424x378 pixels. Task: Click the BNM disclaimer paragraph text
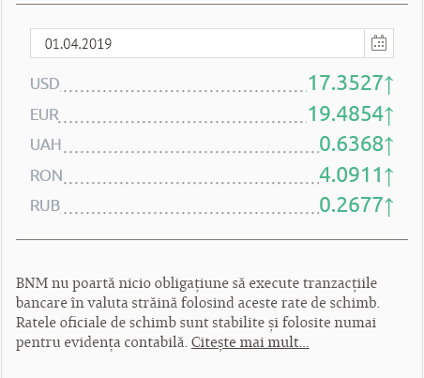point(198,312)
